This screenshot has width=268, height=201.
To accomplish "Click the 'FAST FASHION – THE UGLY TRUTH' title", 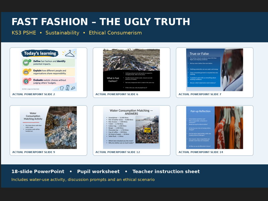I will click(x=101, y=22).
